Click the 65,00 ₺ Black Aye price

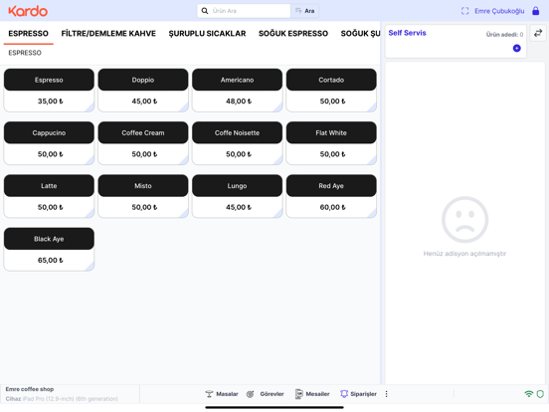(51, 261)
